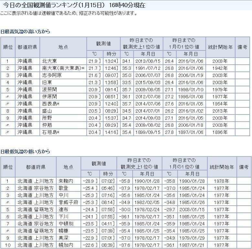Click the 西表島* location cell

(51, 104)
